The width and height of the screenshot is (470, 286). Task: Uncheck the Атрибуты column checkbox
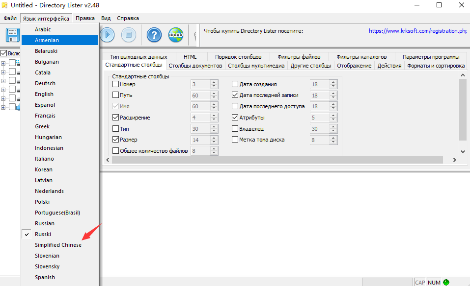pos(235,118)
